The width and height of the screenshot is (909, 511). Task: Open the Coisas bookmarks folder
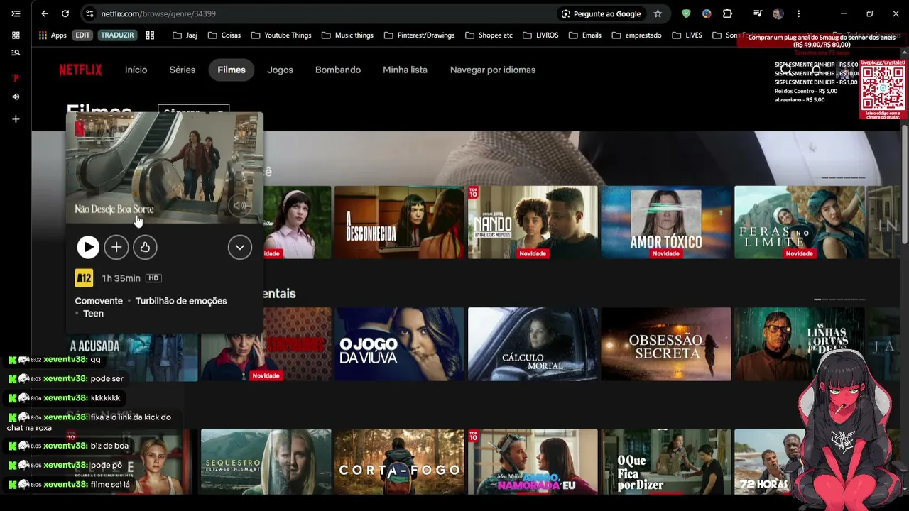pos(224,35)
